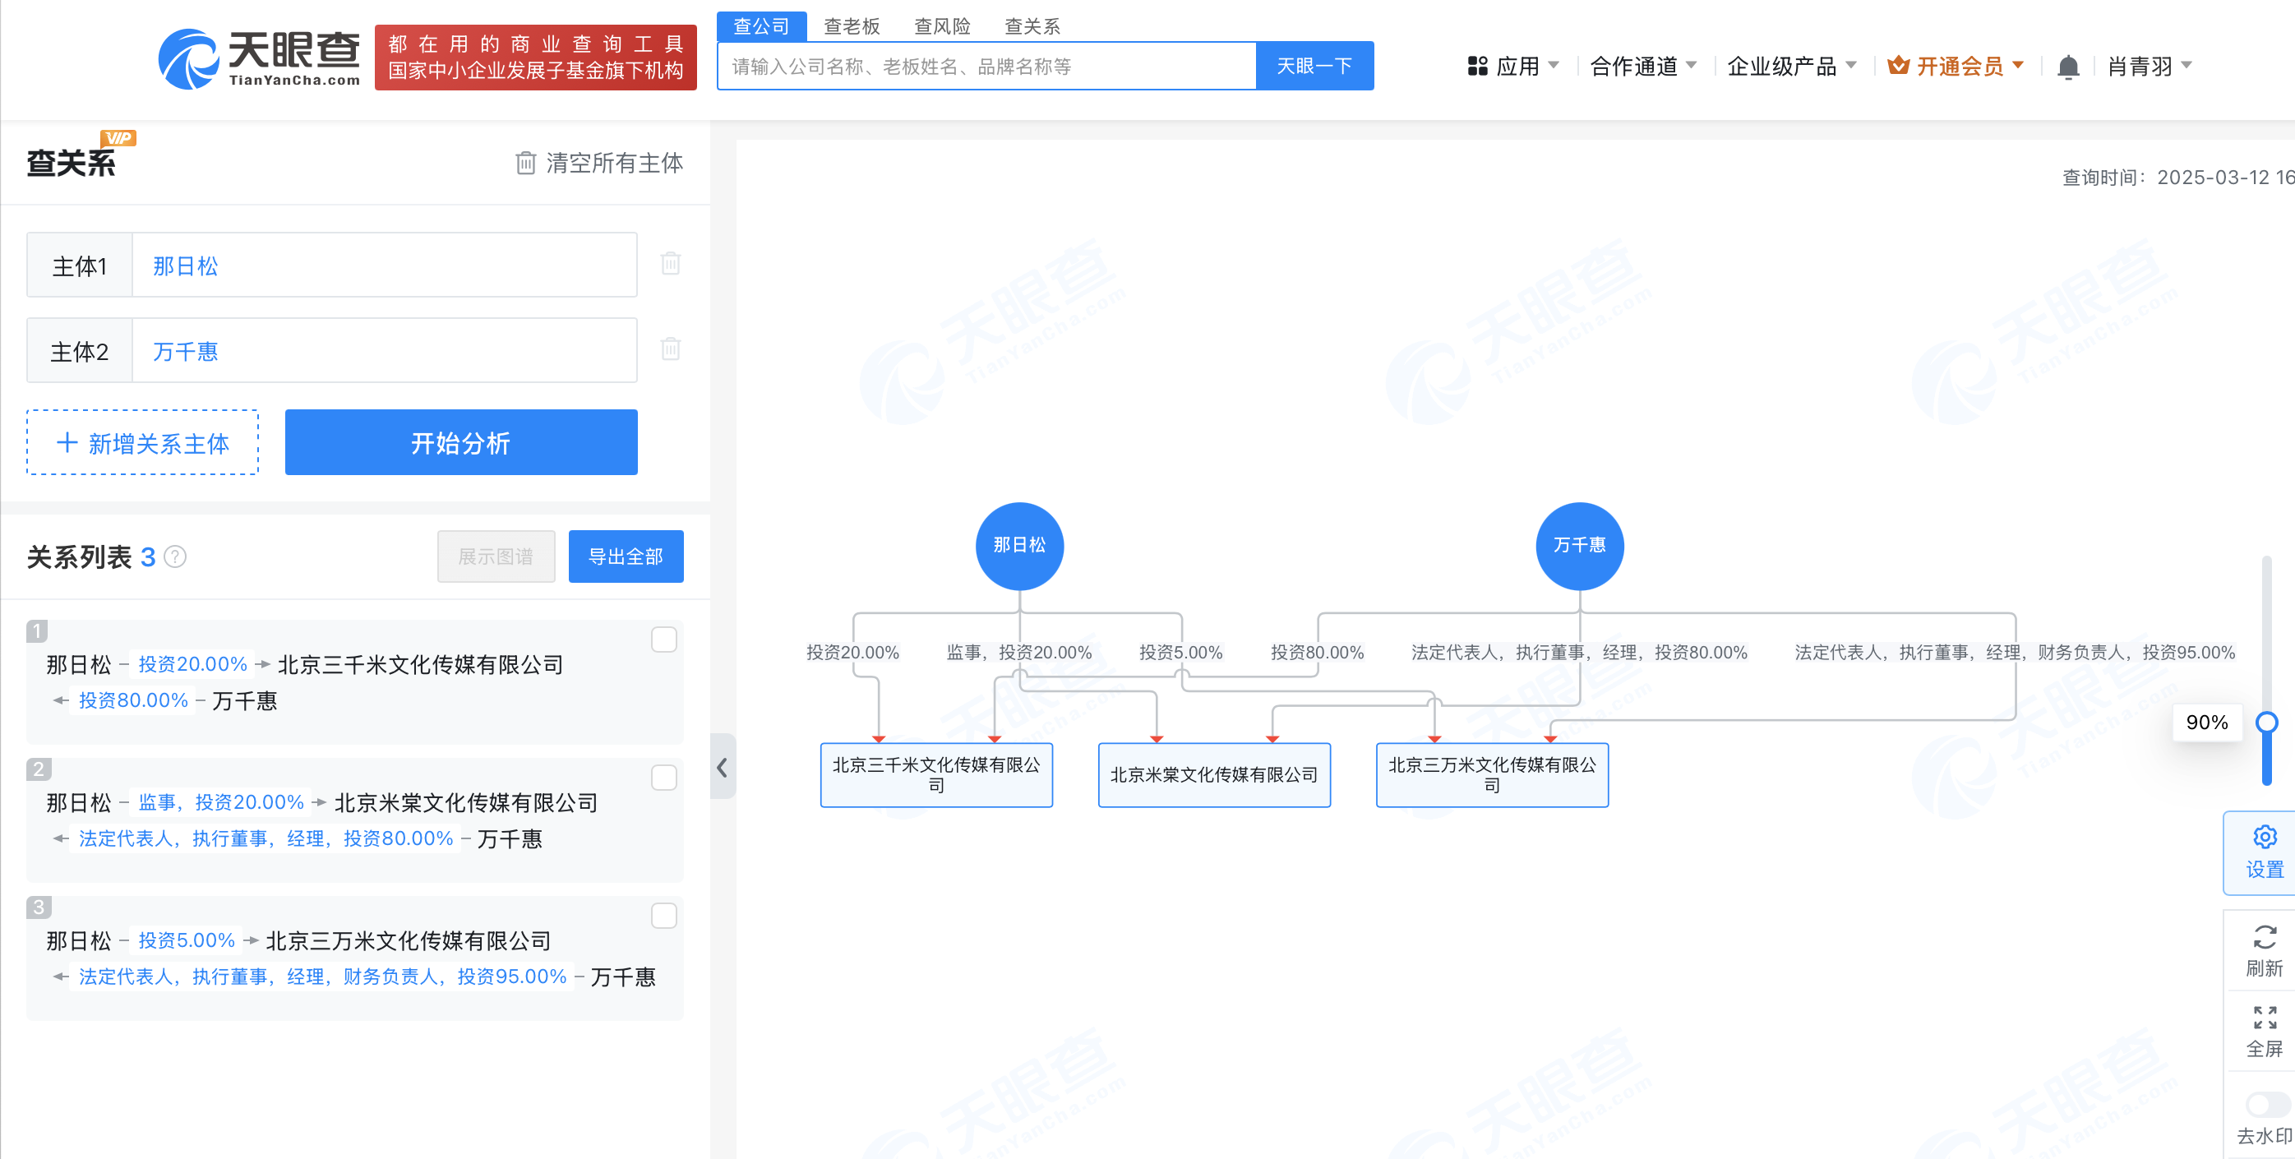Click the 开始分析 button

460,443
